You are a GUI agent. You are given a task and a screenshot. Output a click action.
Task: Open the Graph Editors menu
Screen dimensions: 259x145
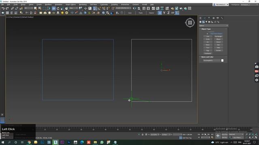[70, 4]
